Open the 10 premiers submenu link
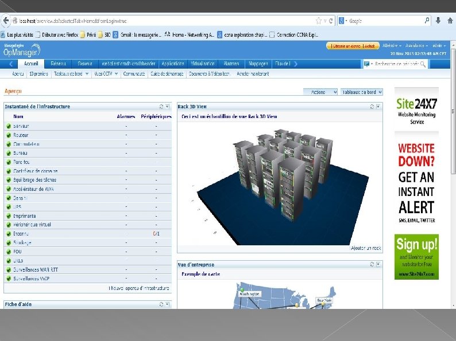The image size is (456, 341). coord(38,74)
